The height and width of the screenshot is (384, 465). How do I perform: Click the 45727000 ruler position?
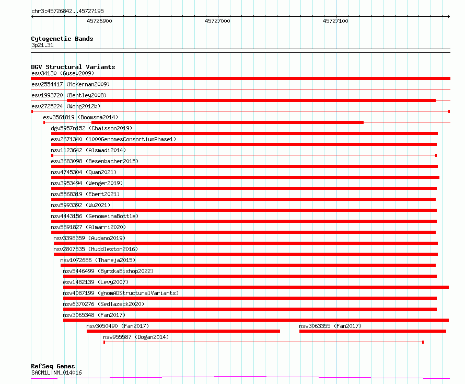(218, 21)
